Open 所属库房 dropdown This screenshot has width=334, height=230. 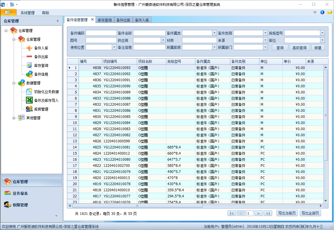pos(214,47)
